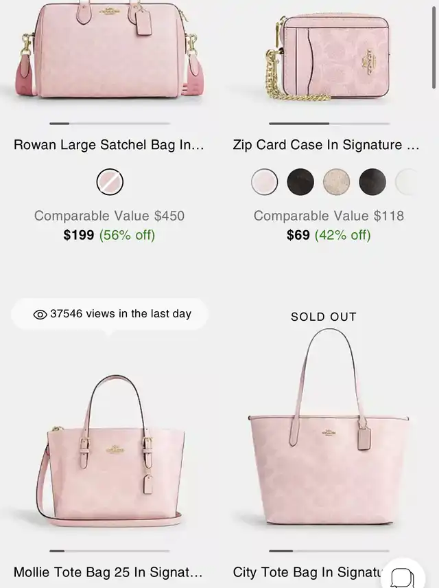Viewport: 439px width, 588px height.
Task: Choose the partially visible white swatch
Action: [x=407, y=182]
